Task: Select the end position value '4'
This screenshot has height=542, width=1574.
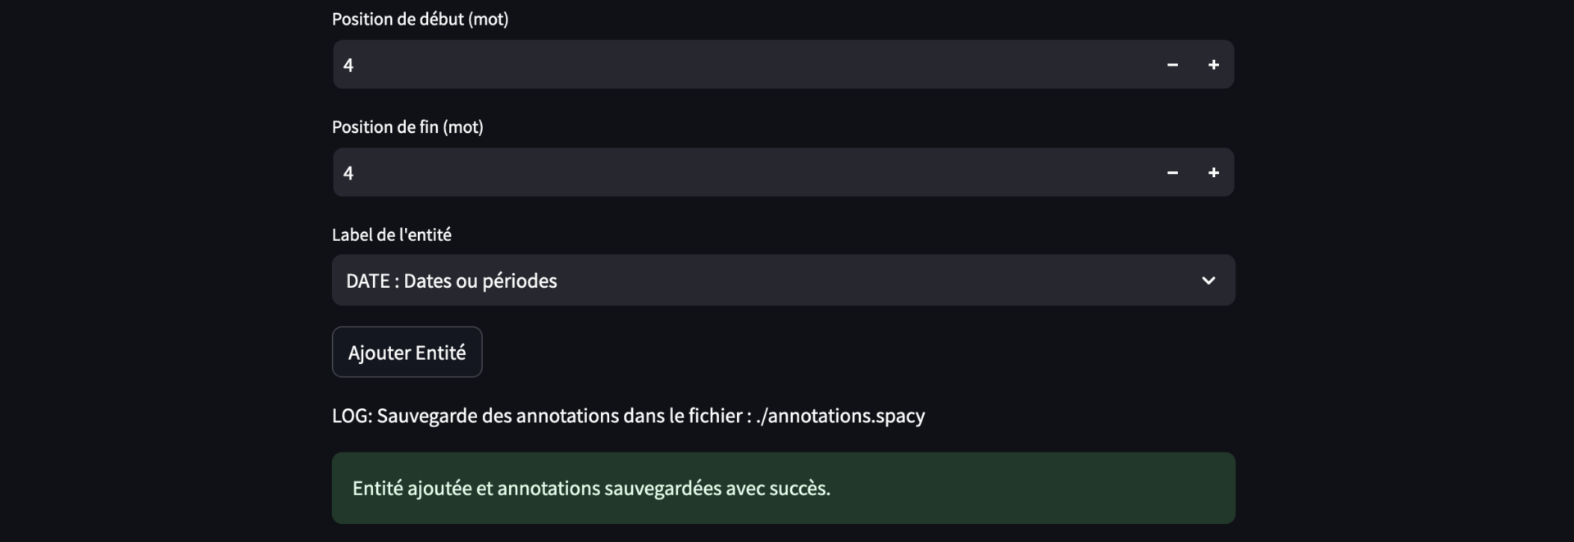Action: [349, 172]
